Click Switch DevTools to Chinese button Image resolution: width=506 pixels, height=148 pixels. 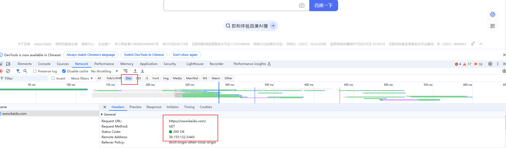click(x=144, y=55)
